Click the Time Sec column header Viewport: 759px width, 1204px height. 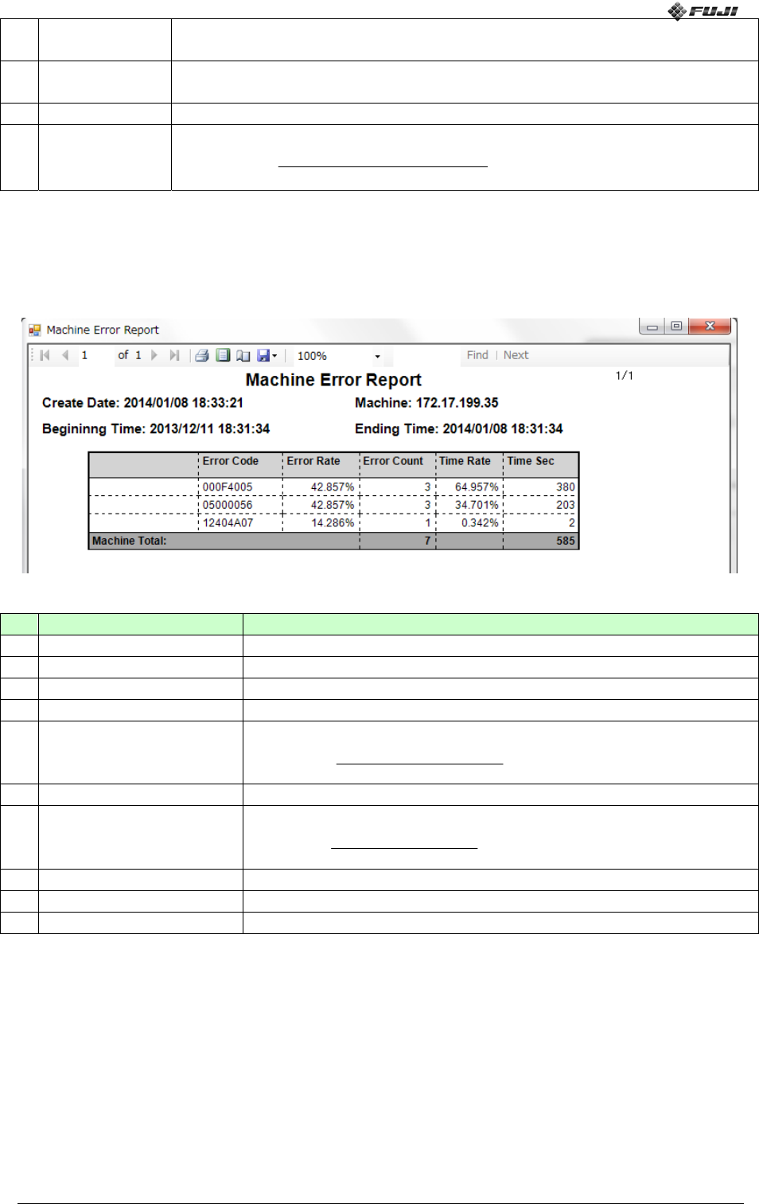pyautogui.click(x=531, y=461)
